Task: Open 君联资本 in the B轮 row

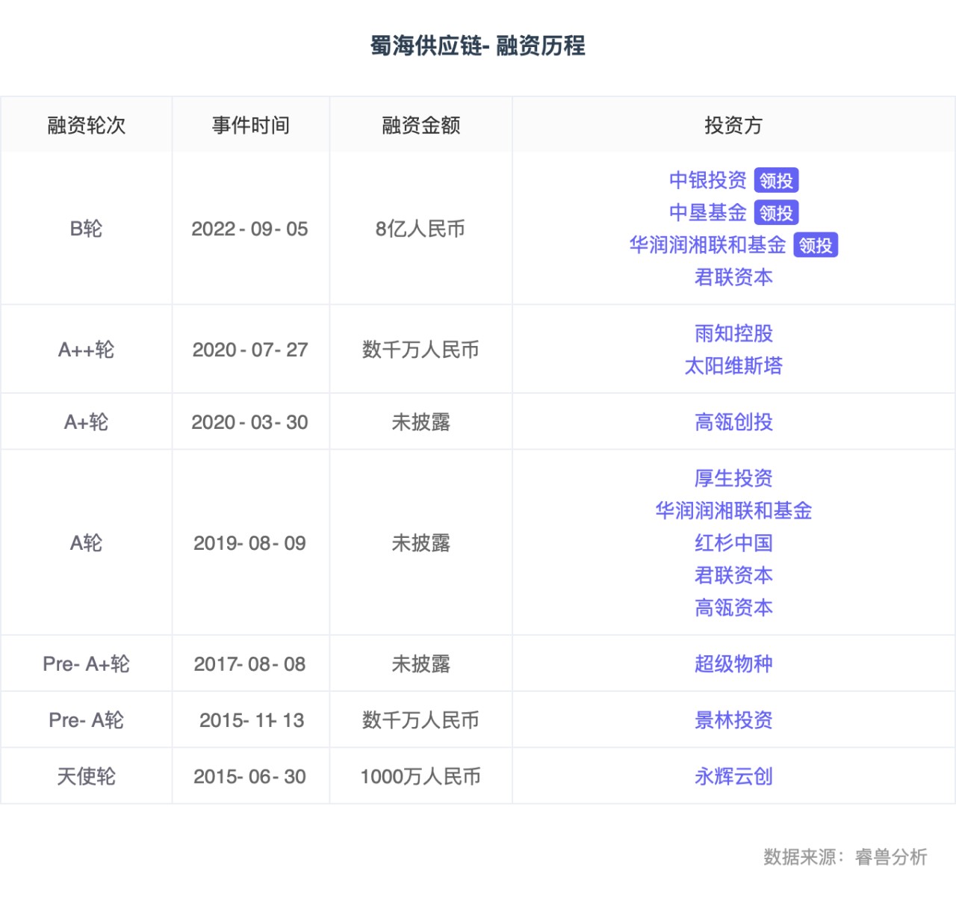Action: pyautogui.click(x=733, y=277)
